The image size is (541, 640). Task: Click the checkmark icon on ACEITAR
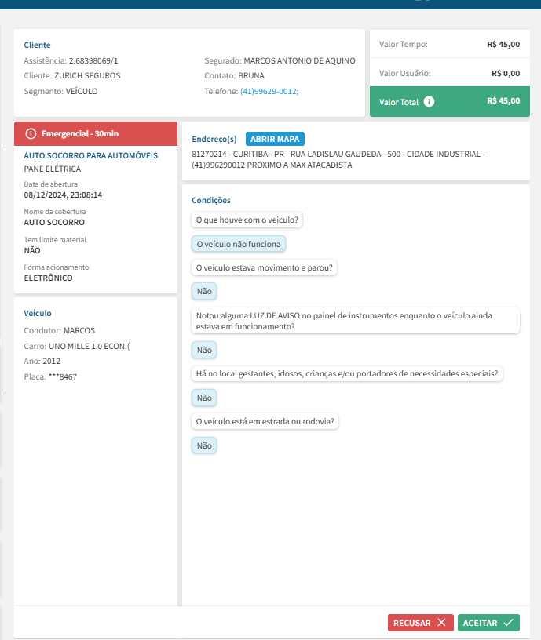coord(508,623)
